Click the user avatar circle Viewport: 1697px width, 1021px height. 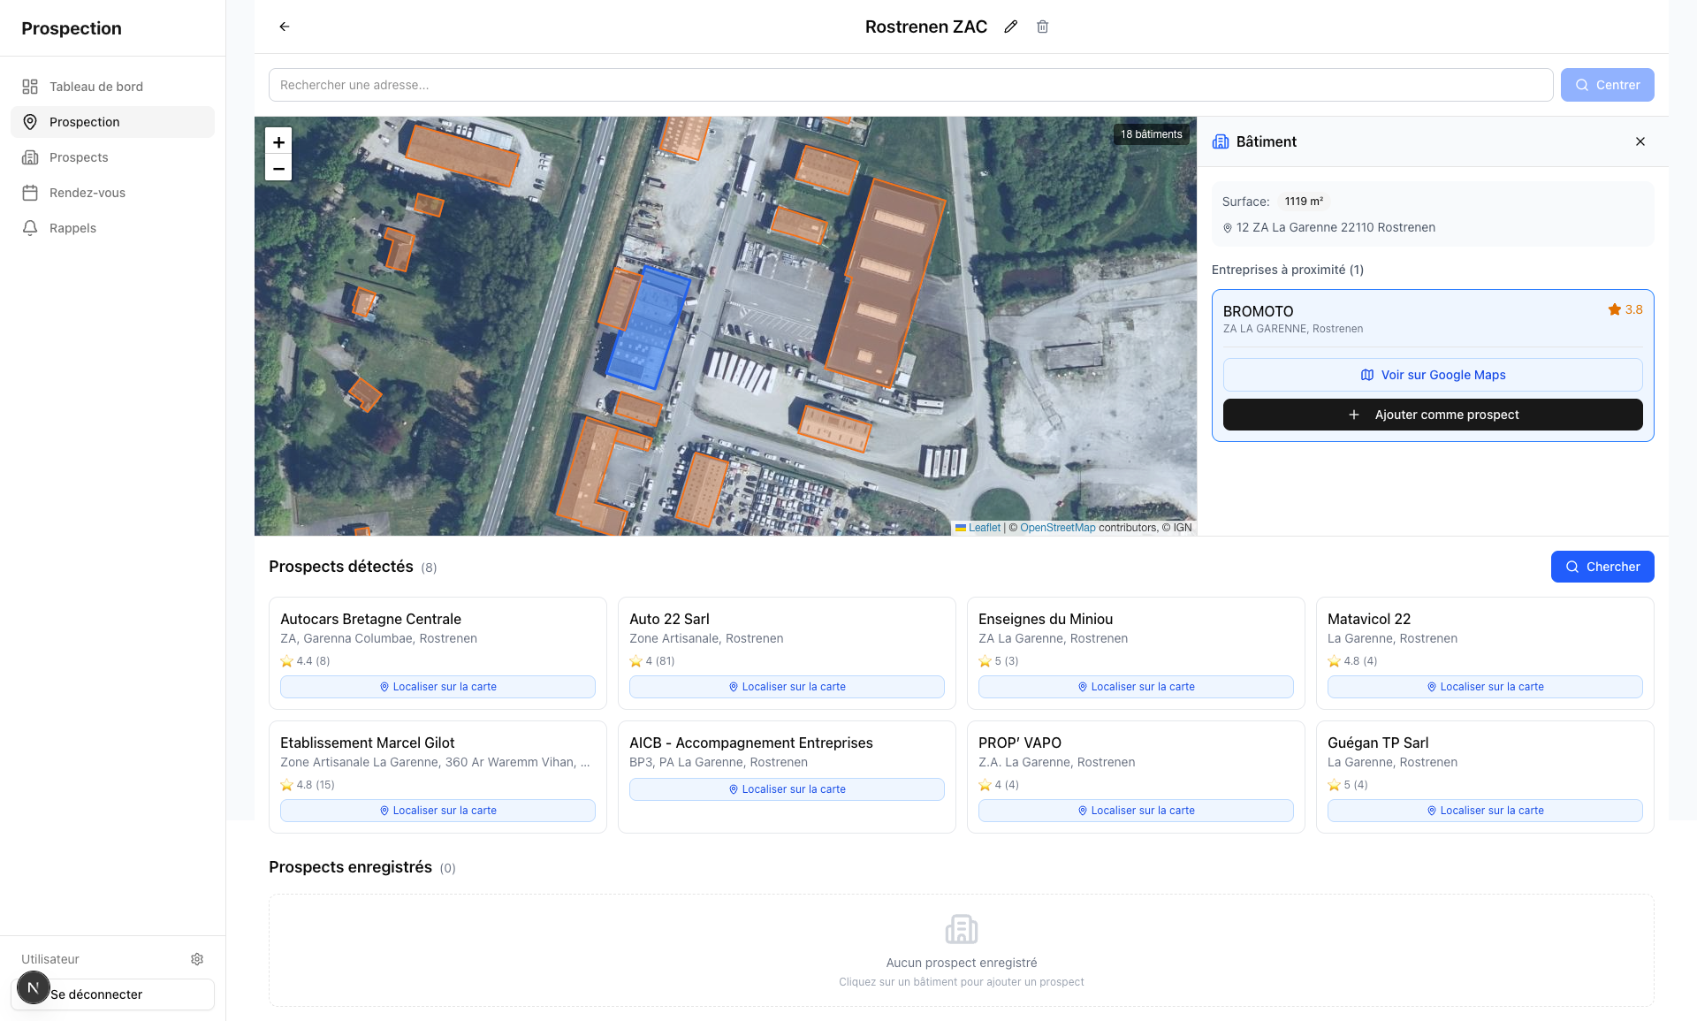33,987
